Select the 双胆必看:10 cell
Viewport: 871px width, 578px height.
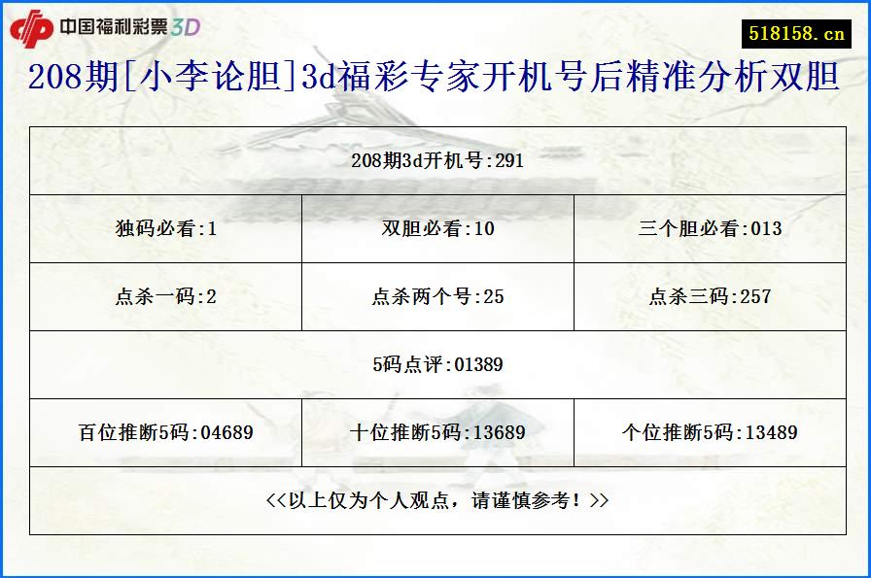coord(435,229)
